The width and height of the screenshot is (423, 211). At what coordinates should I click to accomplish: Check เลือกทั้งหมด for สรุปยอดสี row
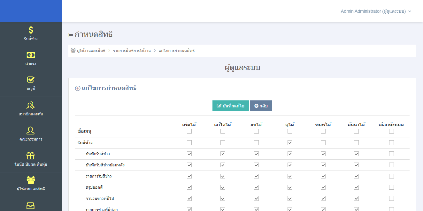tap(391, 187)
